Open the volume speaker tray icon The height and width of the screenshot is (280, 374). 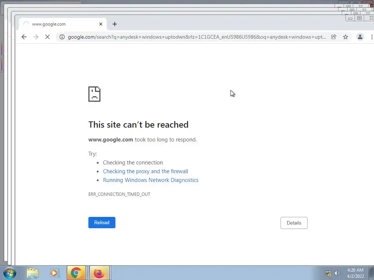[x=337, y=273]
